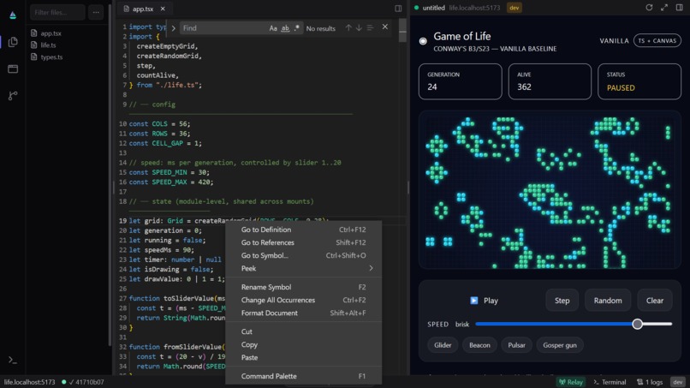Select Change All Occurrences menu entry

303,300
